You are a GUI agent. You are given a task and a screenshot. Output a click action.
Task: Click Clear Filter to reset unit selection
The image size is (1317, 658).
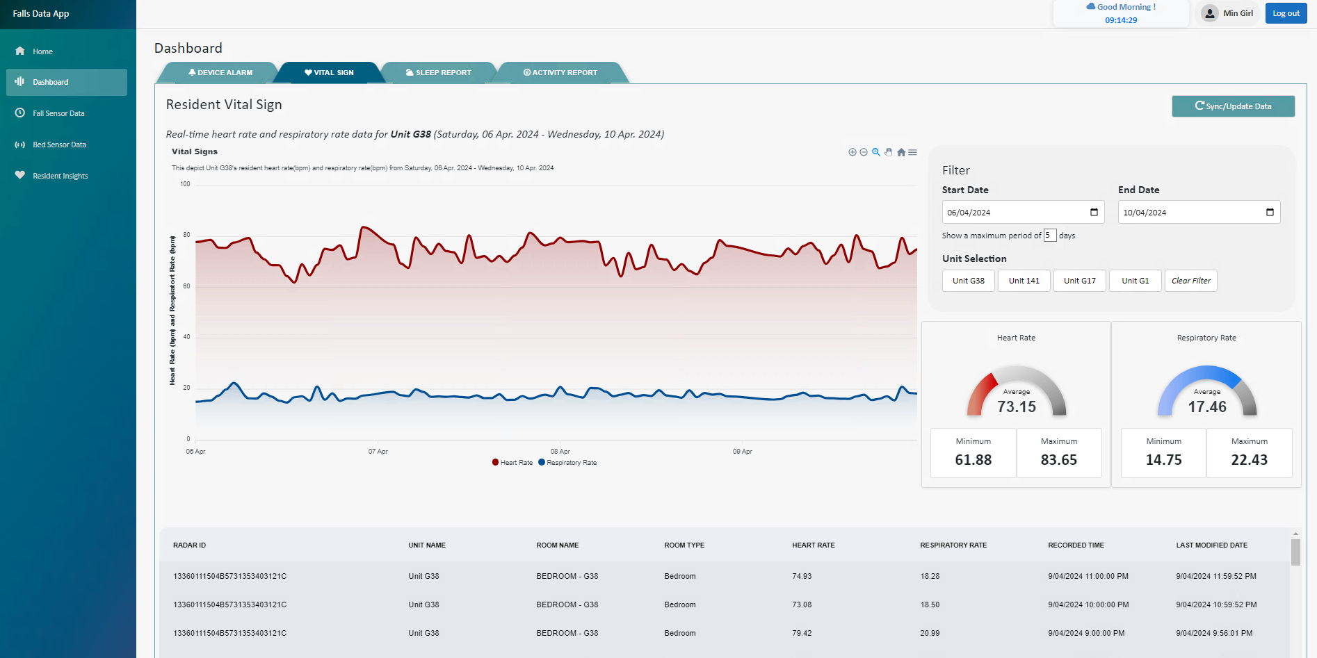pos(1190,281)
